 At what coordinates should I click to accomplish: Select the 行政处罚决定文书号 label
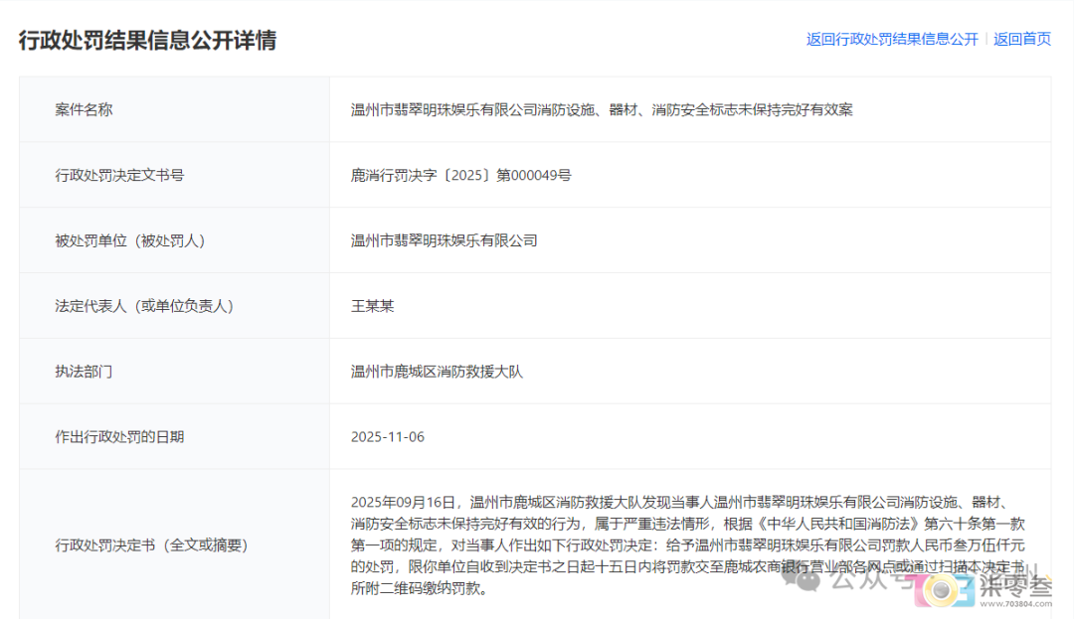[x=119, y=176]
